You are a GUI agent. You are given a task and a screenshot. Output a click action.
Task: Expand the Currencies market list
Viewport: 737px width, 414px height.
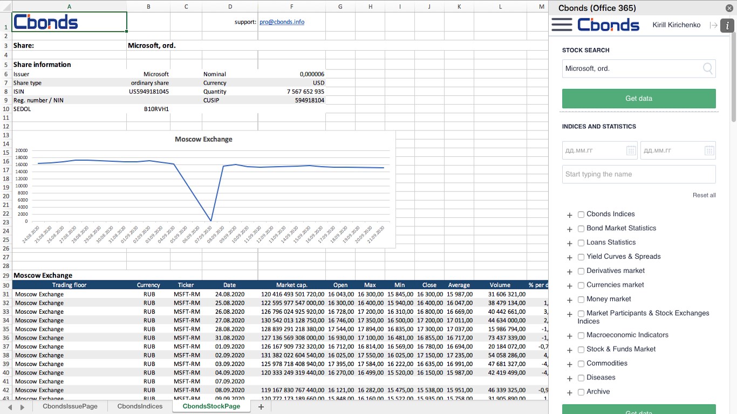570,286
